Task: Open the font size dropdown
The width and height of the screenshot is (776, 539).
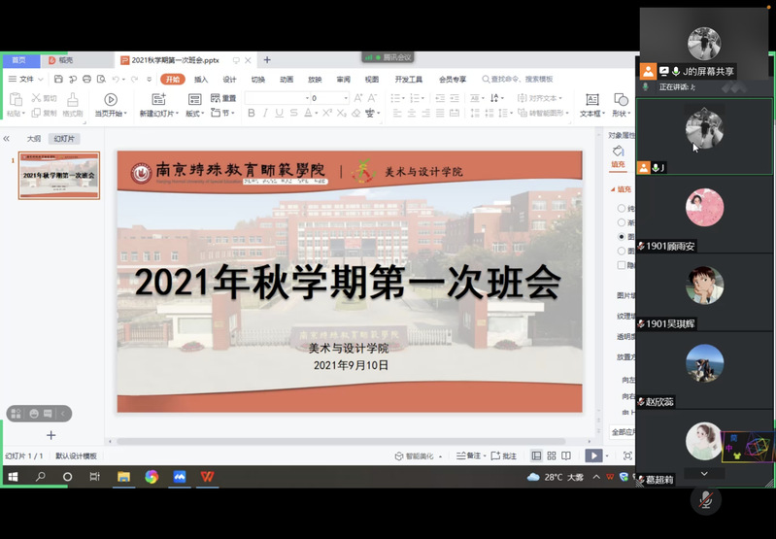Action: 344,98
